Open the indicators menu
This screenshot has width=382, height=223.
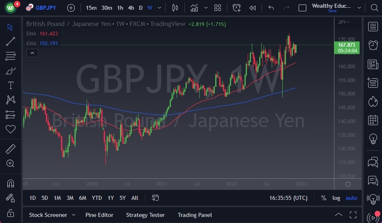coord(194,8)
